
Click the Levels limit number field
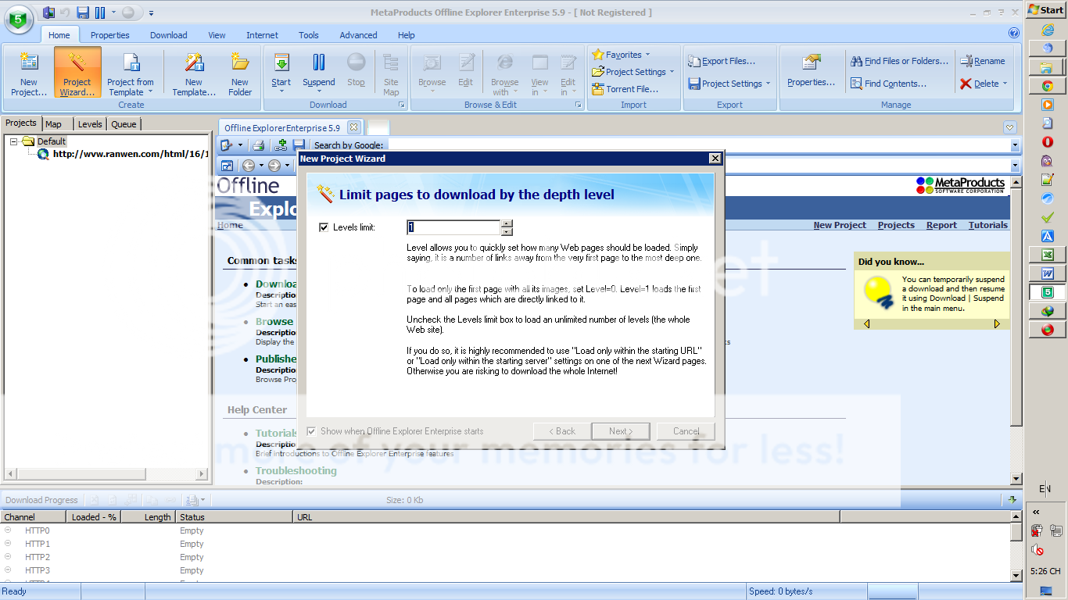tap(453, 227)
